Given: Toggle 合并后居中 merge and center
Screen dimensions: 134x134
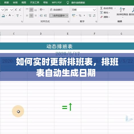Looking at the screenshot, I should tap(58, 16).
